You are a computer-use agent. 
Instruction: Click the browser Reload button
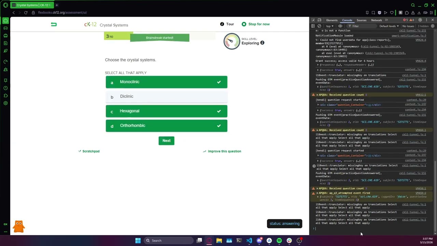(x=26, y=13)
